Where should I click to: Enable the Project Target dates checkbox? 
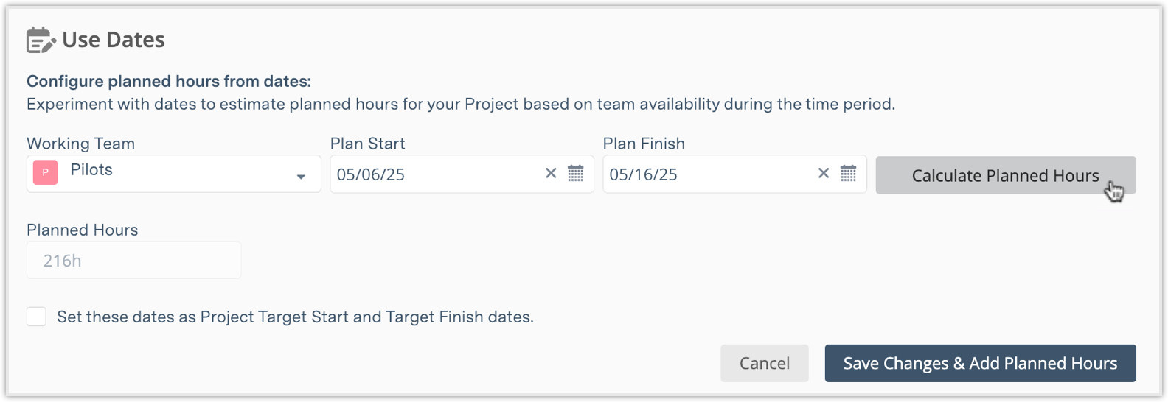[36, 317]
